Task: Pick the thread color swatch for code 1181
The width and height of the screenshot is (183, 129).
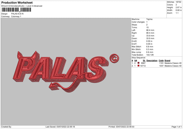Action: [139, 63]
